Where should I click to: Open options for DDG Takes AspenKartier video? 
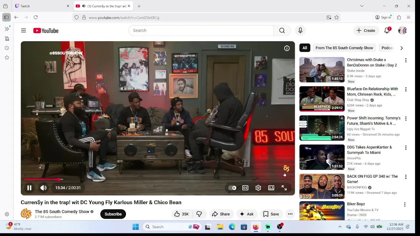coord(406,148)
